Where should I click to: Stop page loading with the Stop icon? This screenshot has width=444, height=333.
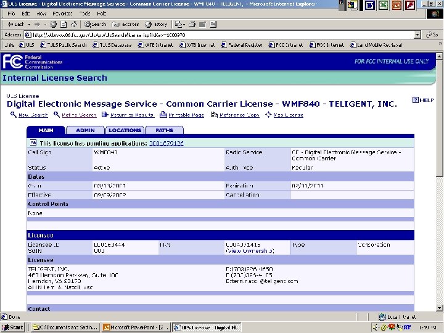[x=53, y=24]
